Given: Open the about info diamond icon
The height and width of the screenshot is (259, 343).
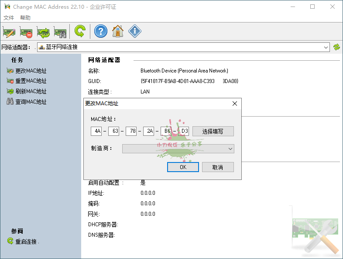Looking at the screenshot, I should 135,31.
